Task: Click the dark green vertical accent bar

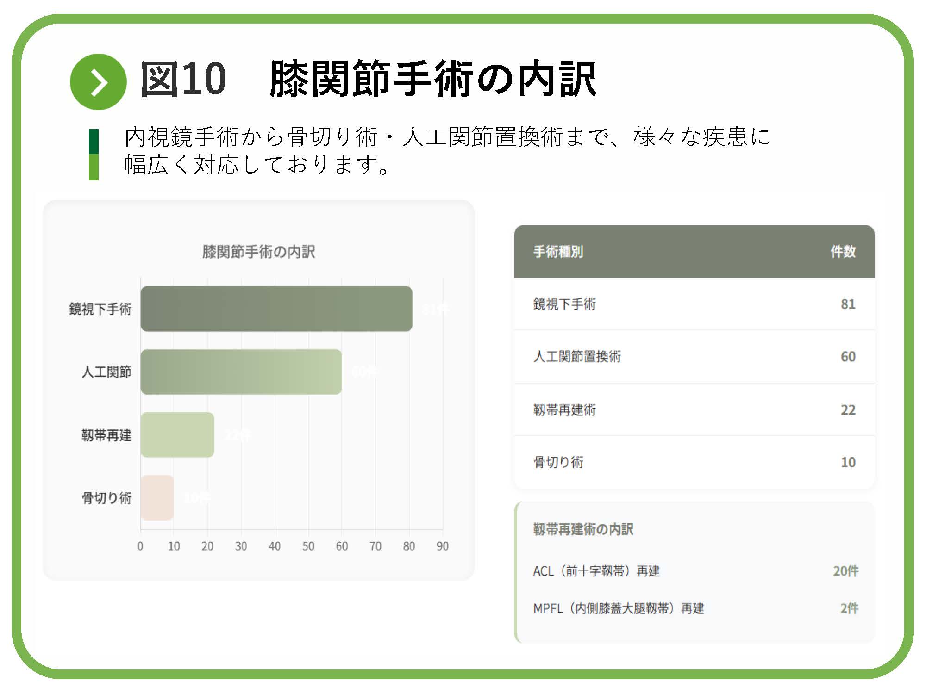Action: click(94, 142)
